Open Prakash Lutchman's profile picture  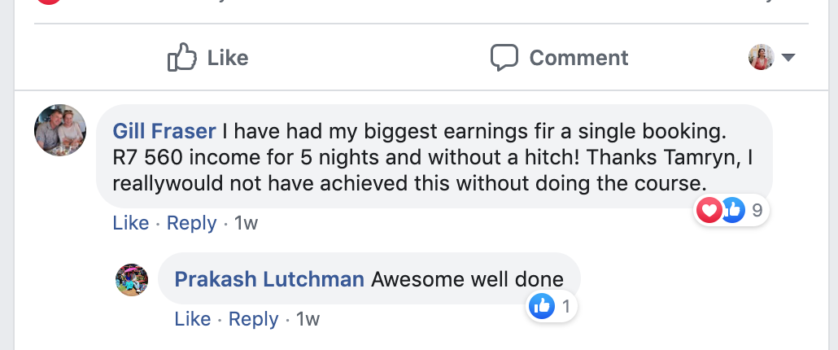pos(132,280)
